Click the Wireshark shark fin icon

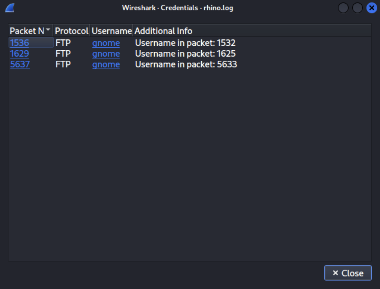pos(10,8)
